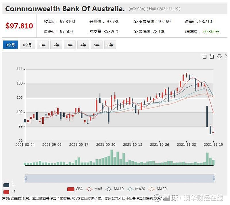
Task: Open the 2年 range tab
Action: (56, 45)
